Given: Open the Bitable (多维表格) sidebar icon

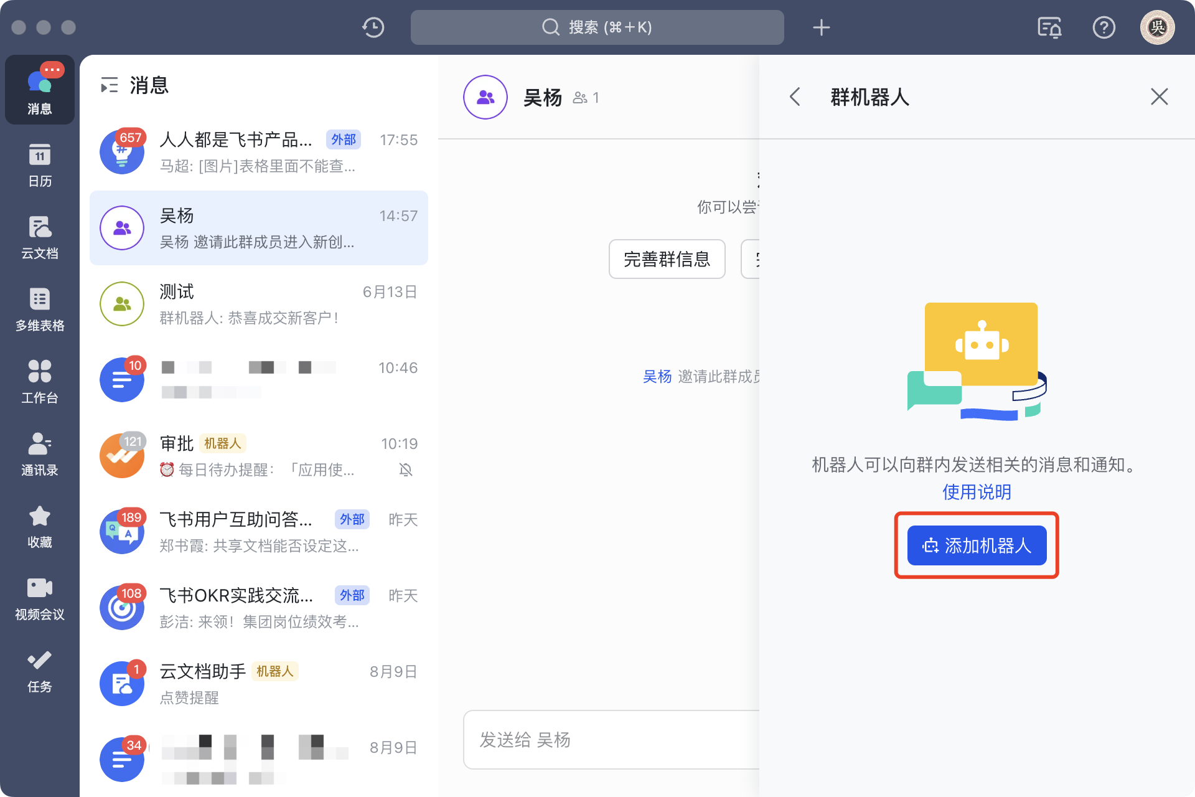Looking at the screenshot, I should [x=40, y=309].
